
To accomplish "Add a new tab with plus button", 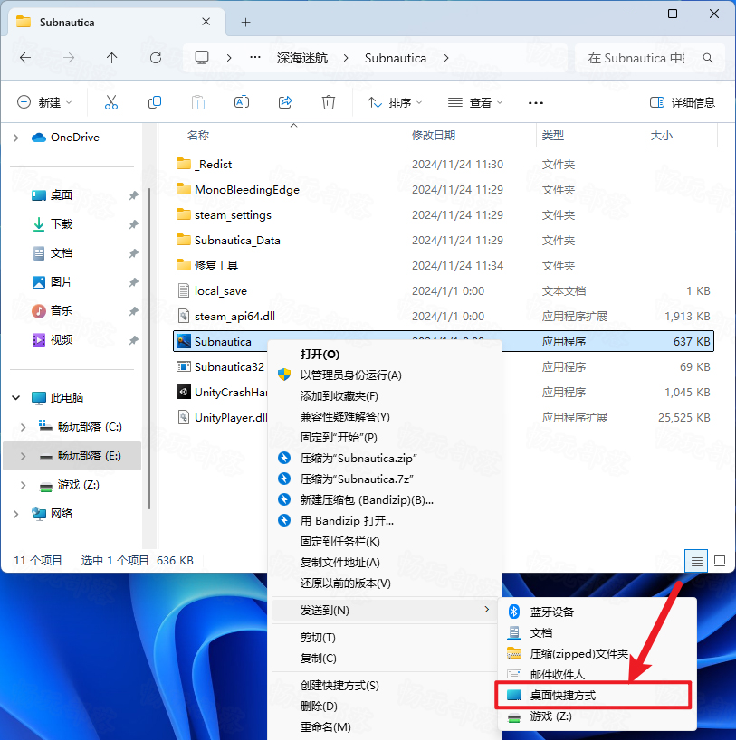I will [245, 23].
